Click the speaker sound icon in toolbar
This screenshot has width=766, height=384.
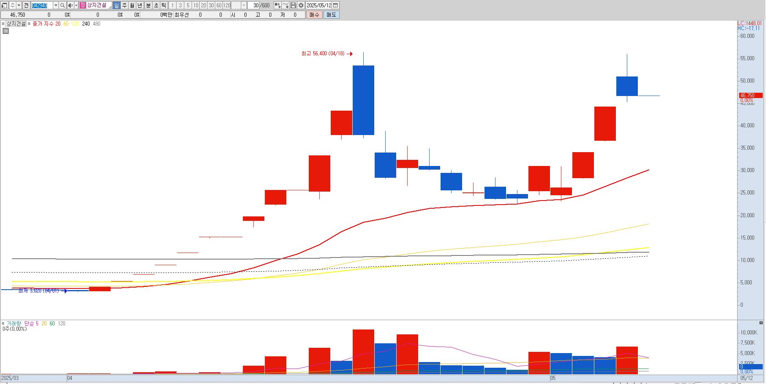tap(70, 5)
